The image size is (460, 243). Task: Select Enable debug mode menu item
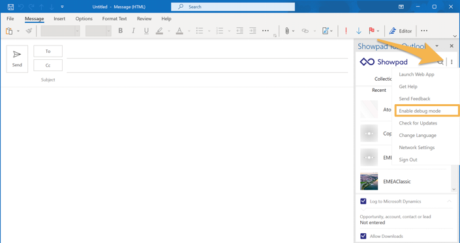427,111
